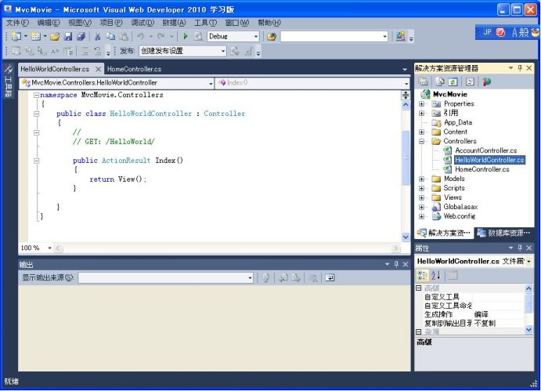Viewport: 541px width, 391px height.
Task: Click the MvcMovie project root node
Action: click(450, 94)
